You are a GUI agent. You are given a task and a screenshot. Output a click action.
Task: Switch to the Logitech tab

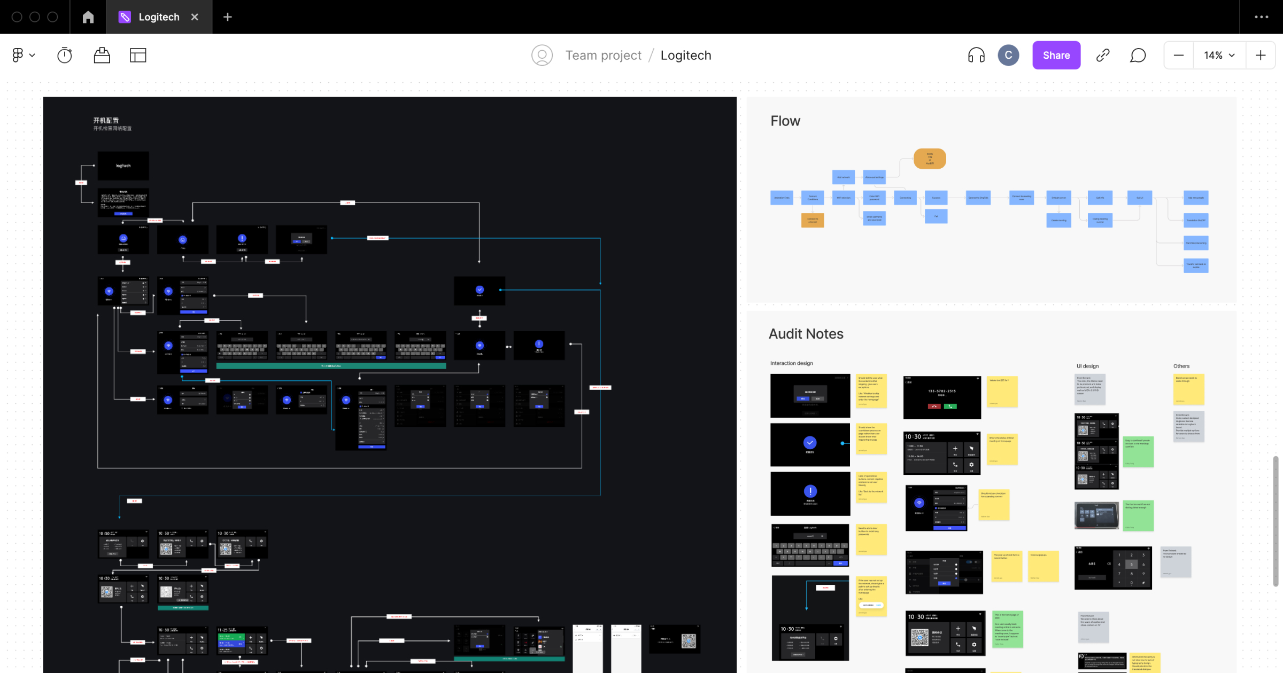(x=158, y=17)
